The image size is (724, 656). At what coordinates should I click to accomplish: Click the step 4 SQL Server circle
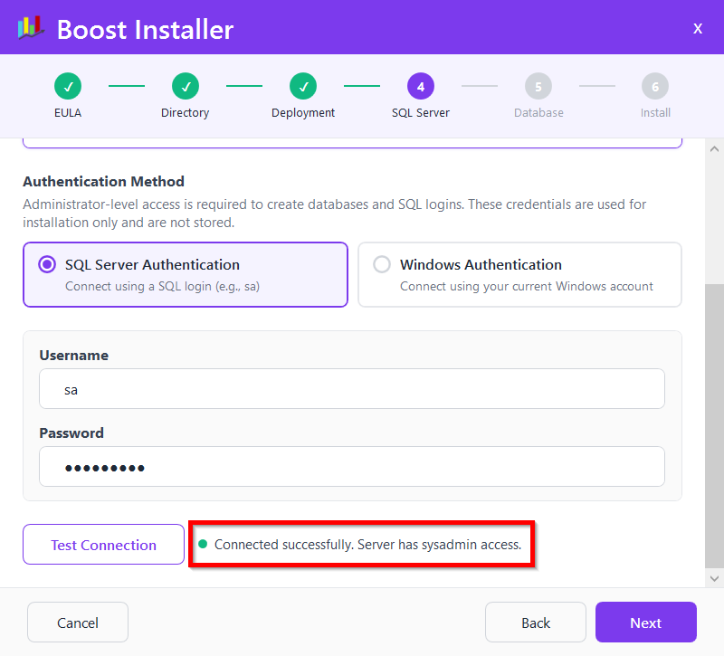point(421,86)
